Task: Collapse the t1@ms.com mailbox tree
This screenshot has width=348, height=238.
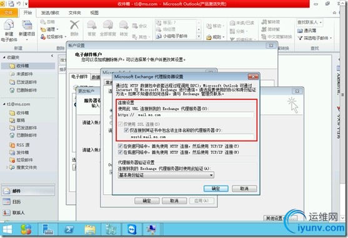Action: click(x=4, y=104)
